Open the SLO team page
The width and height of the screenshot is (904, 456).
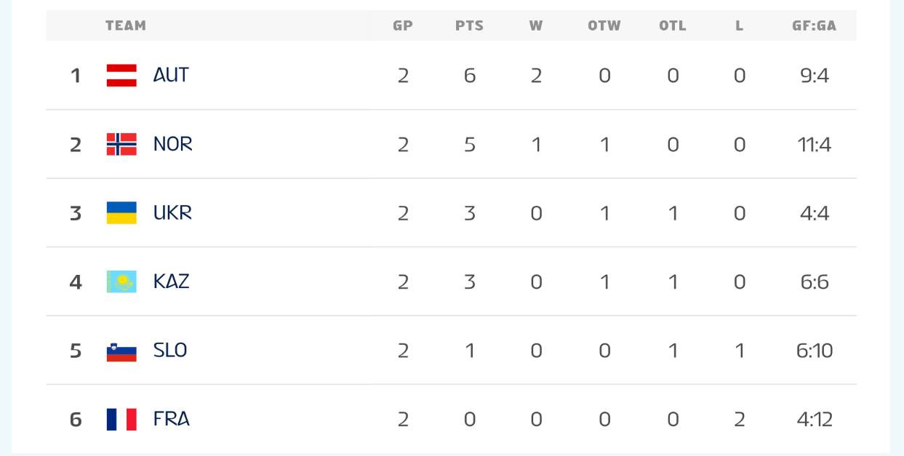coord(170,351)
